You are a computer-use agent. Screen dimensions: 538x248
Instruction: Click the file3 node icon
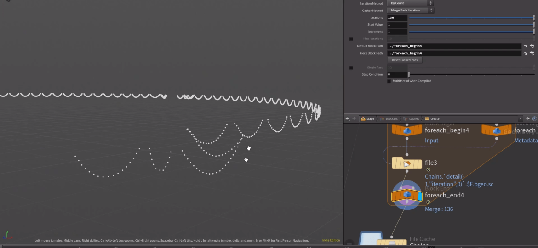click(x=406, y=163)
